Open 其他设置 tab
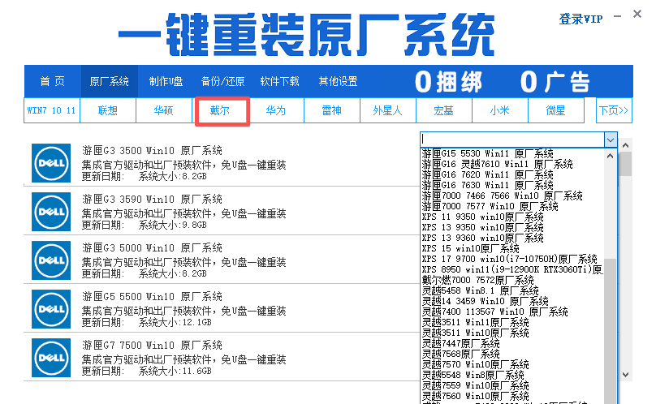 [x=338, y=81]
